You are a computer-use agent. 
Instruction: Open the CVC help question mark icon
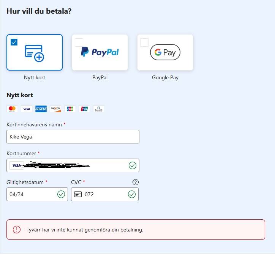[x=136, y=182]
